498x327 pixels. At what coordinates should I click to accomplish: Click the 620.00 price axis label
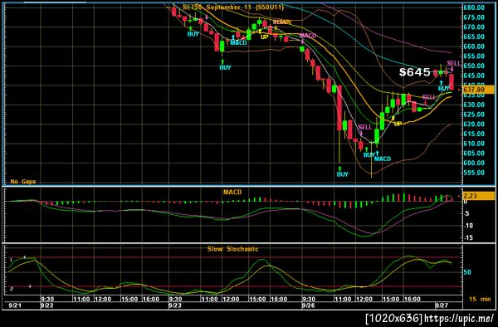coord(474,124)
